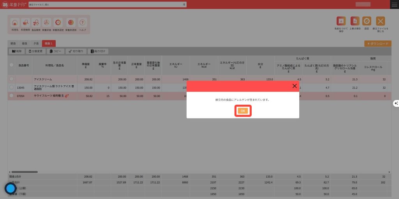The height and width of the screenshot is (199, 399).
Task: Close the allergen dialog with the X
Action: click(x=294, y=86)
